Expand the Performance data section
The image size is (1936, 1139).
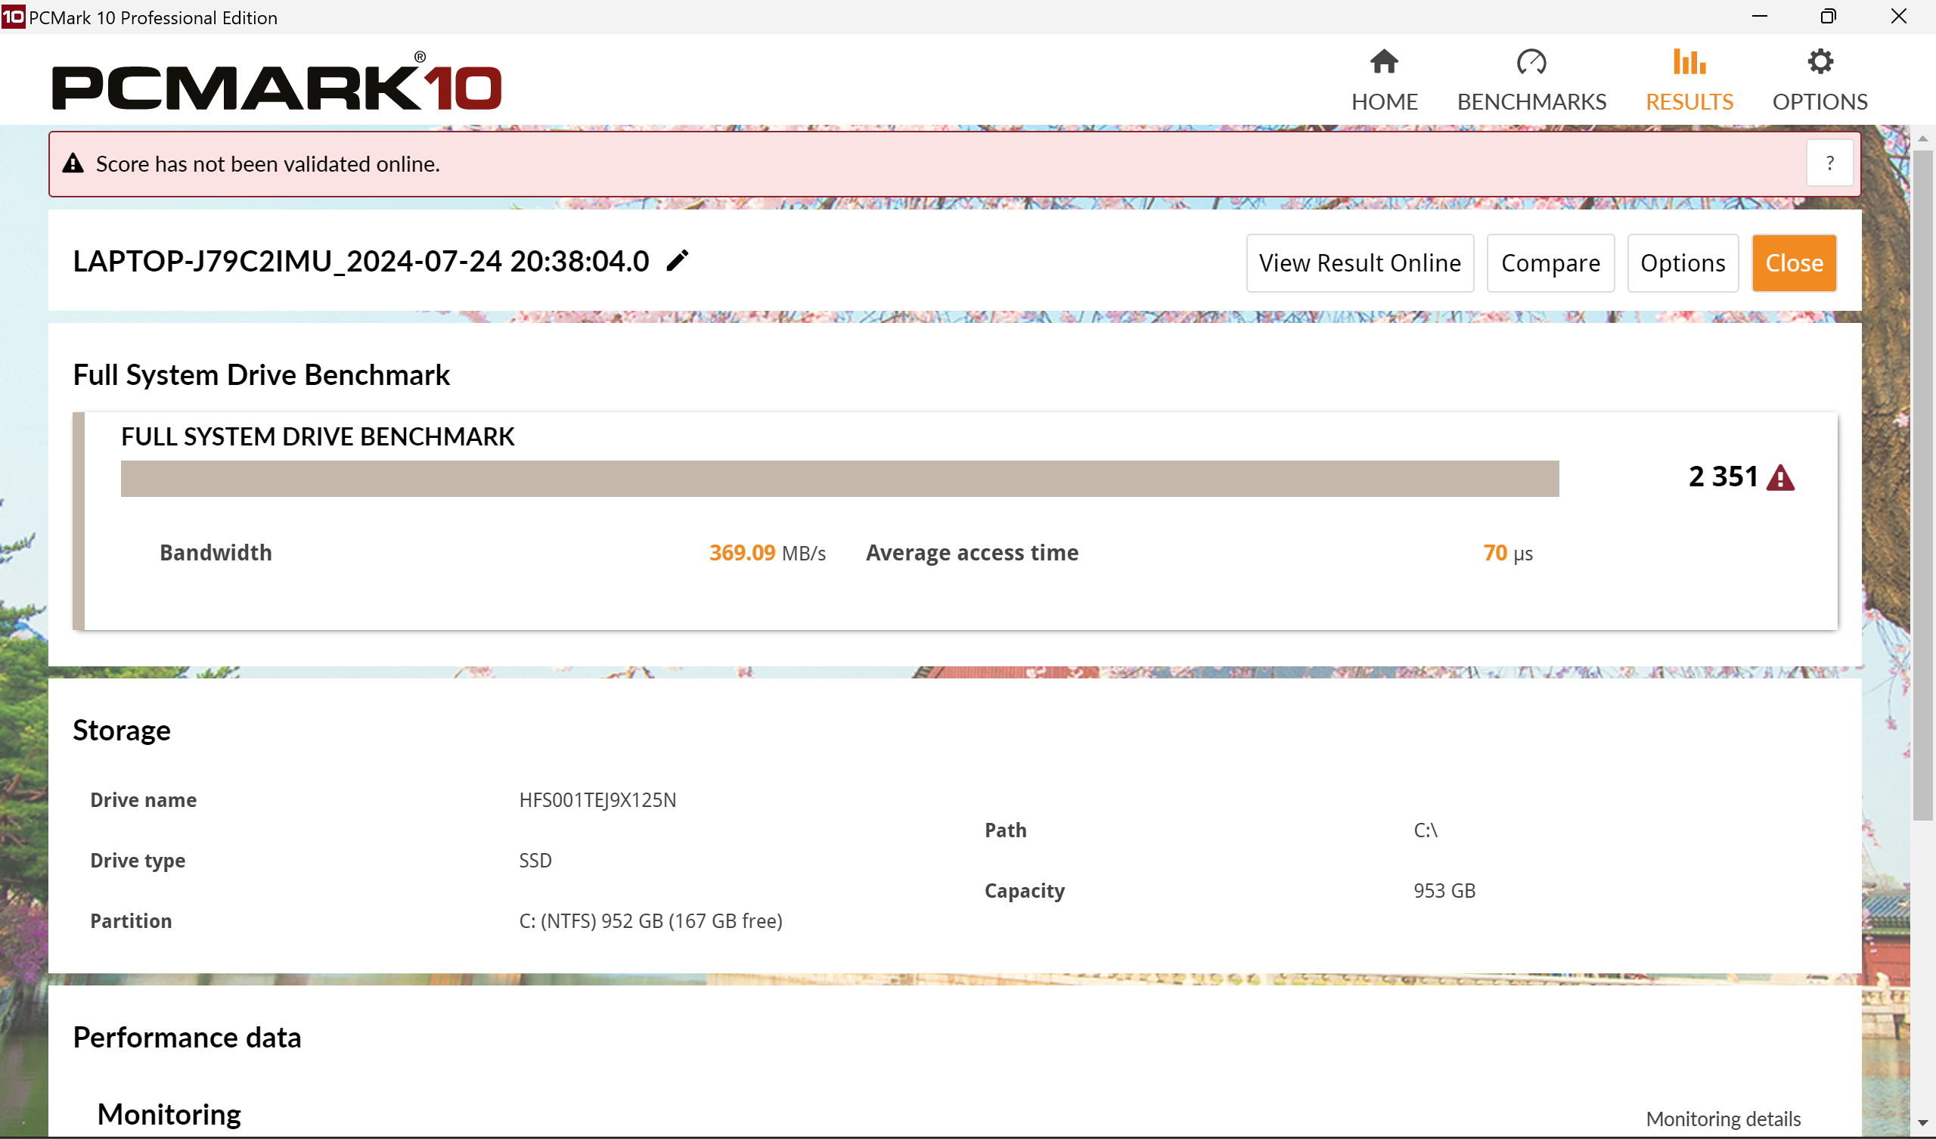(188, 1036)
